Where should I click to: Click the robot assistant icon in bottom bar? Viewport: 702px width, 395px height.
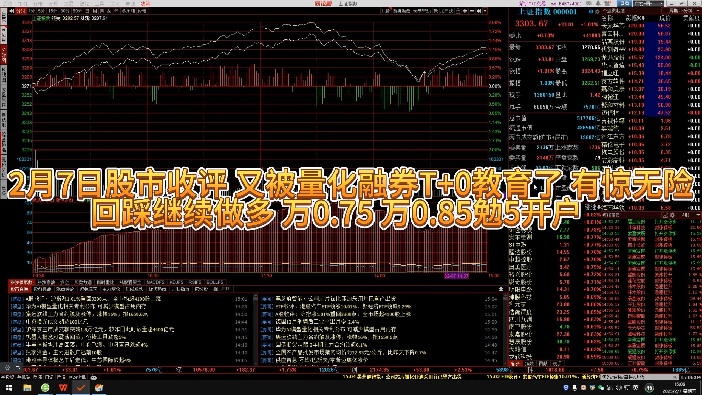(94, 377)
